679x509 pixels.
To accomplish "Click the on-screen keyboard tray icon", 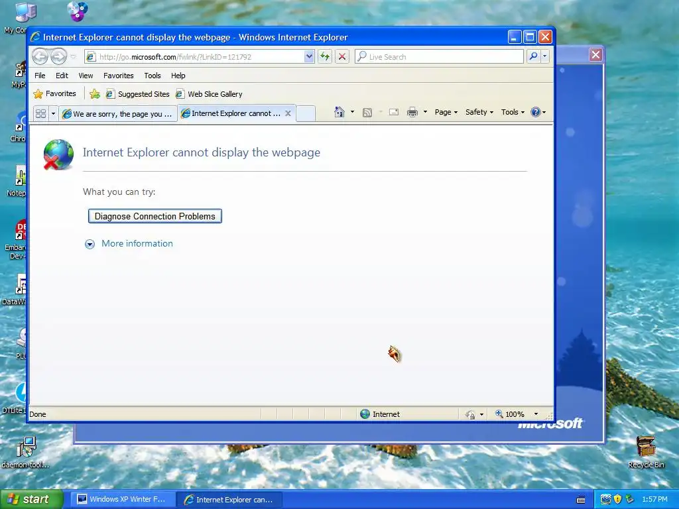I will tap(581, 500).
